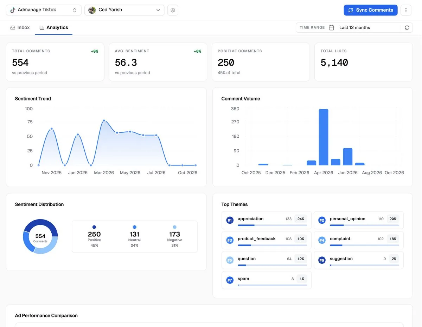Select the product_feedback theme label
The height and width of the screenshot is (327, 422).
(257, 239)
